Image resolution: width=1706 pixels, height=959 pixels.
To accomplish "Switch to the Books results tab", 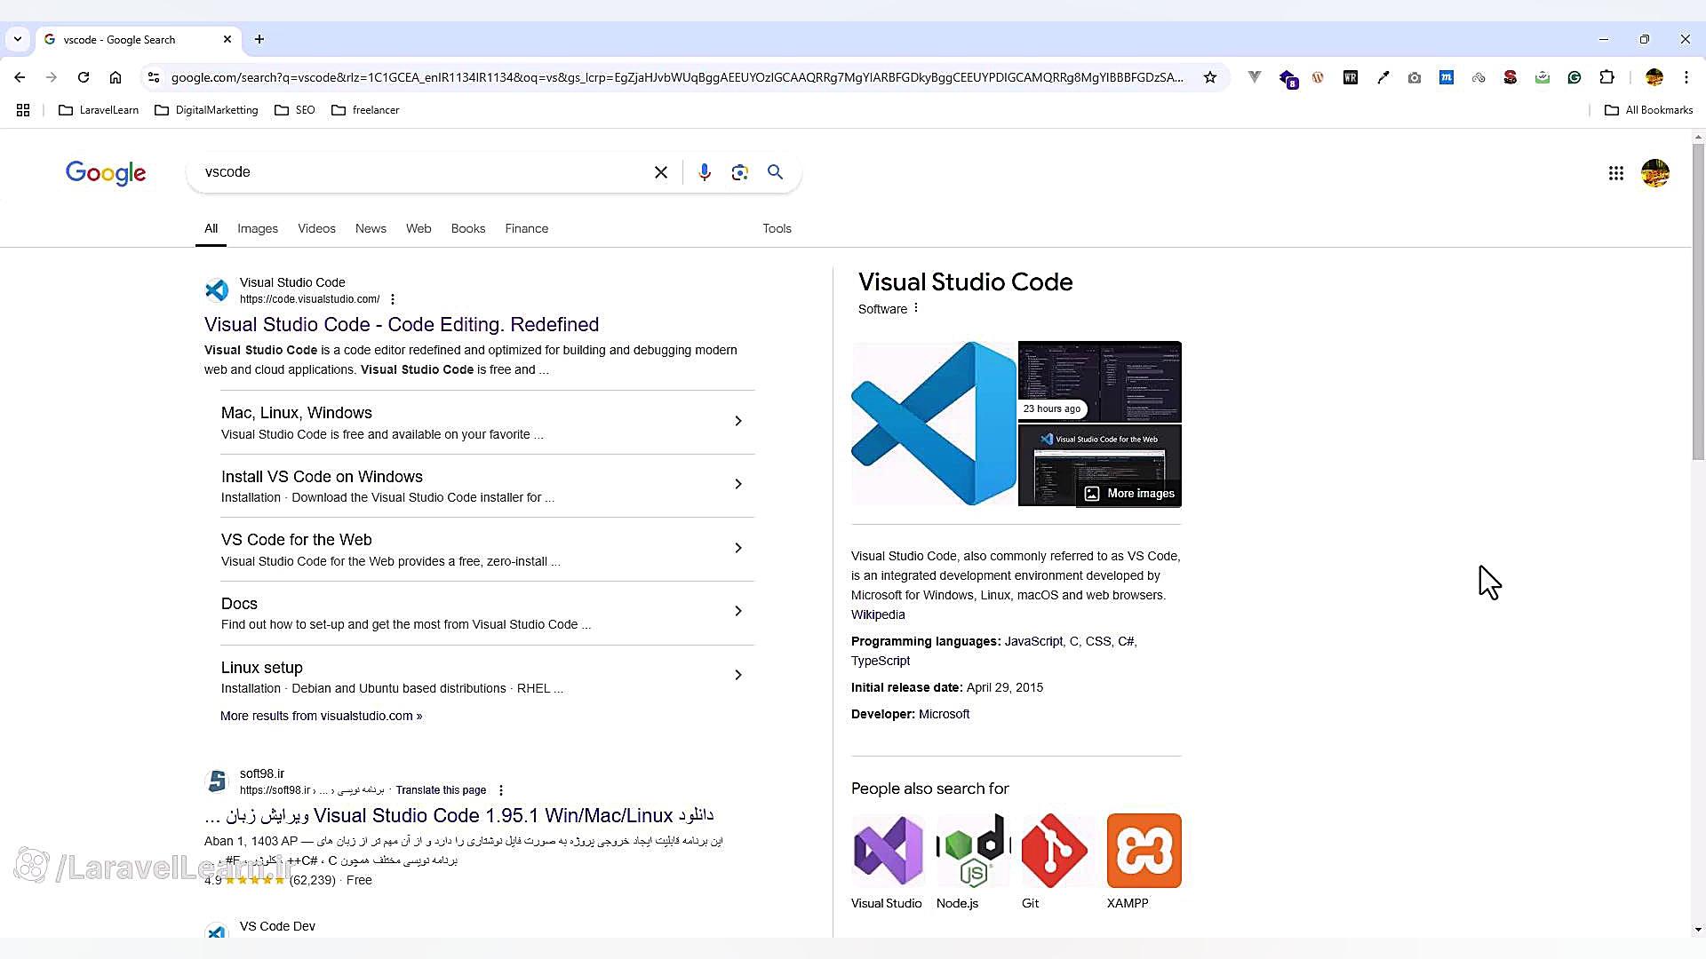I will 468,228.
